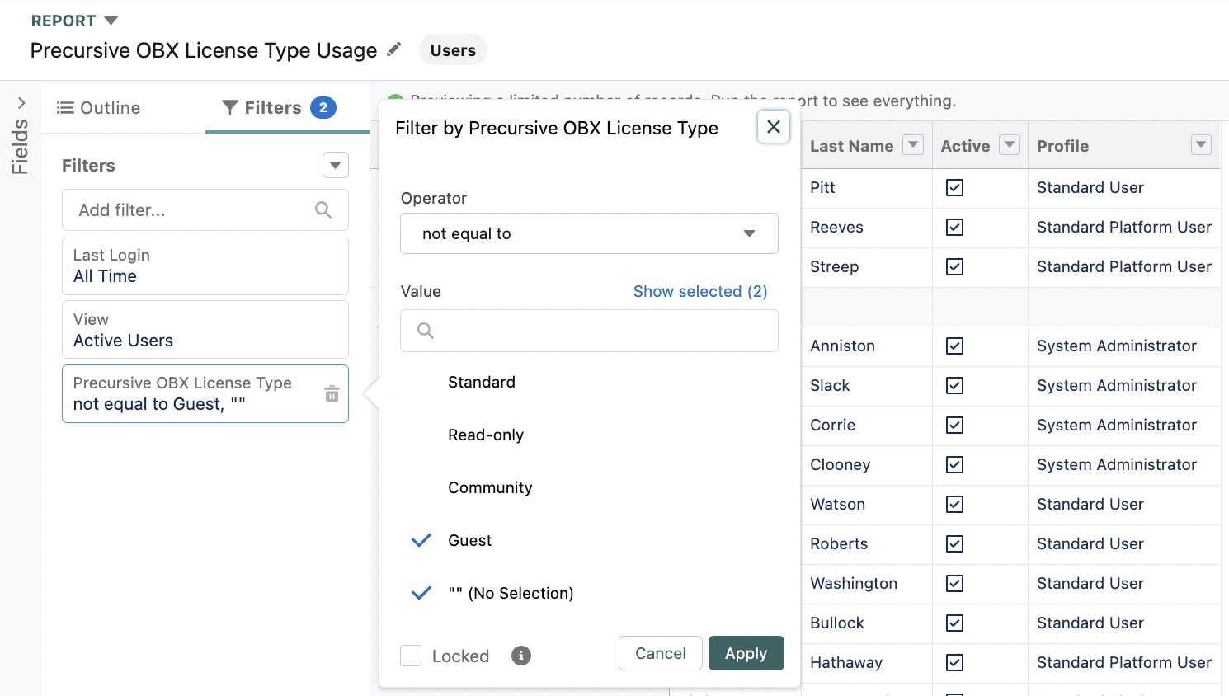Screen dimensions: 1229x696
Task: Click the Last Name column header
Action: [851, 146]
